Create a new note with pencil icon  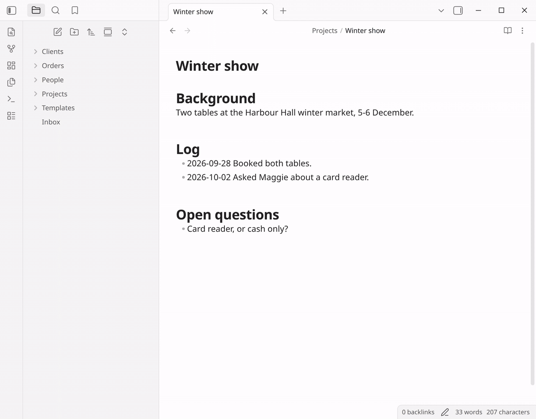(58, 32)
